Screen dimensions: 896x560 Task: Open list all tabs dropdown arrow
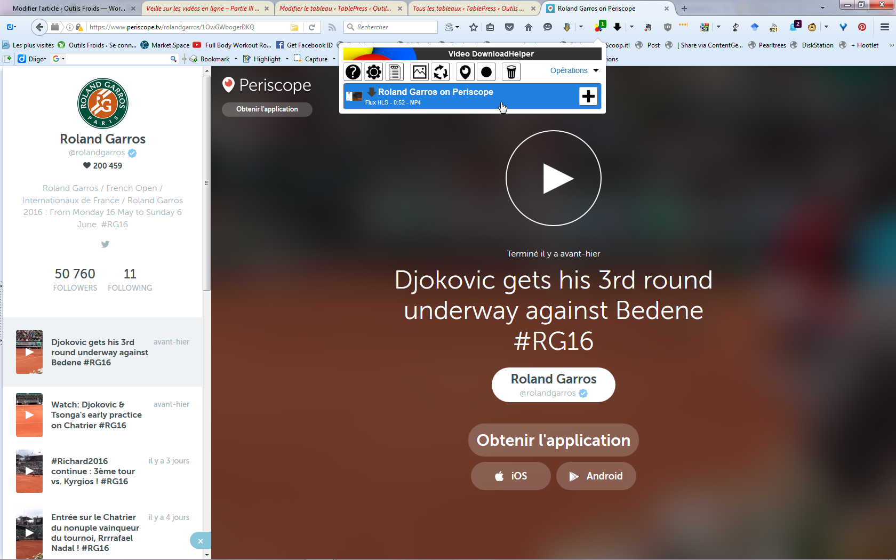(x=822, y=8)
